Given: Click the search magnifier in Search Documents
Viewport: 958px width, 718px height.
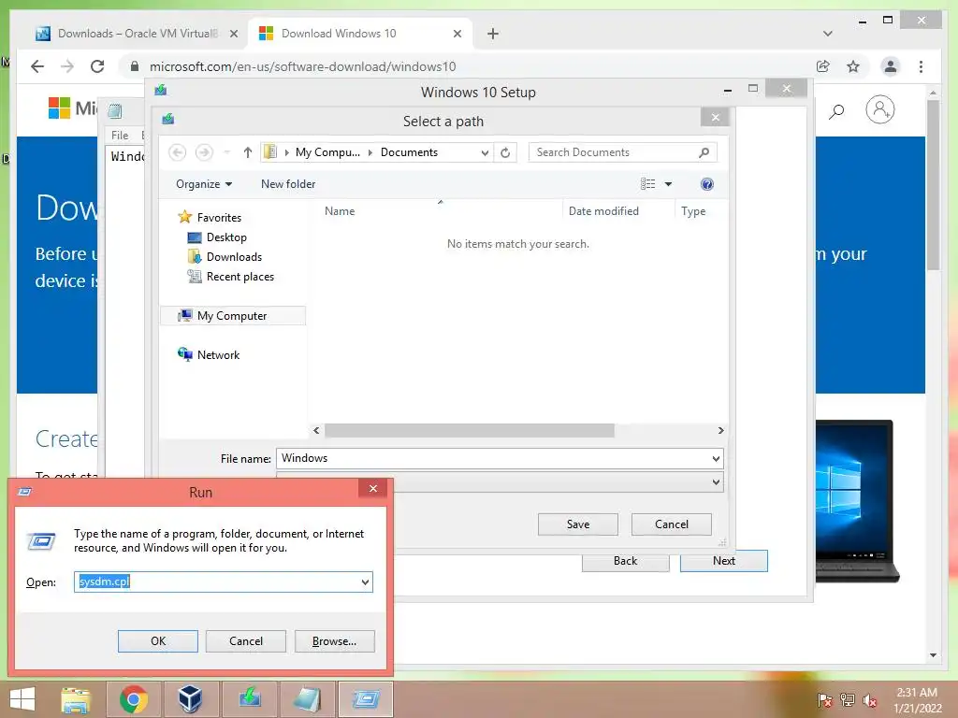Looking at the screenshot, I should click(x=704, y=152).
